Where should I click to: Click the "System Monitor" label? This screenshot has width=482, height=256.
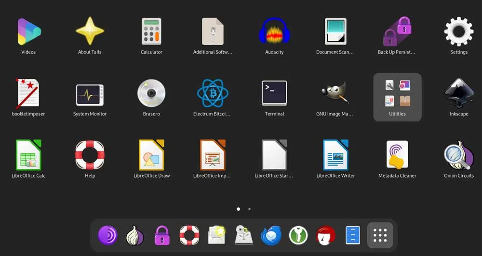click(x=90, y=114)
